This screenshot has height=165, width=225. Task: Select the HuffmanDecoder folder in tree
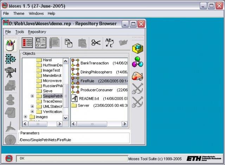pyautogui.click(x=49, y=65)
